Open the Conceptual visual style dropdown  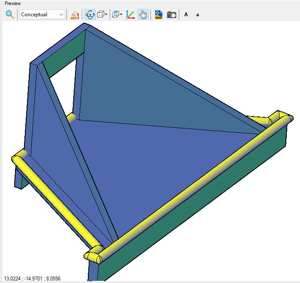coord(42,15)
